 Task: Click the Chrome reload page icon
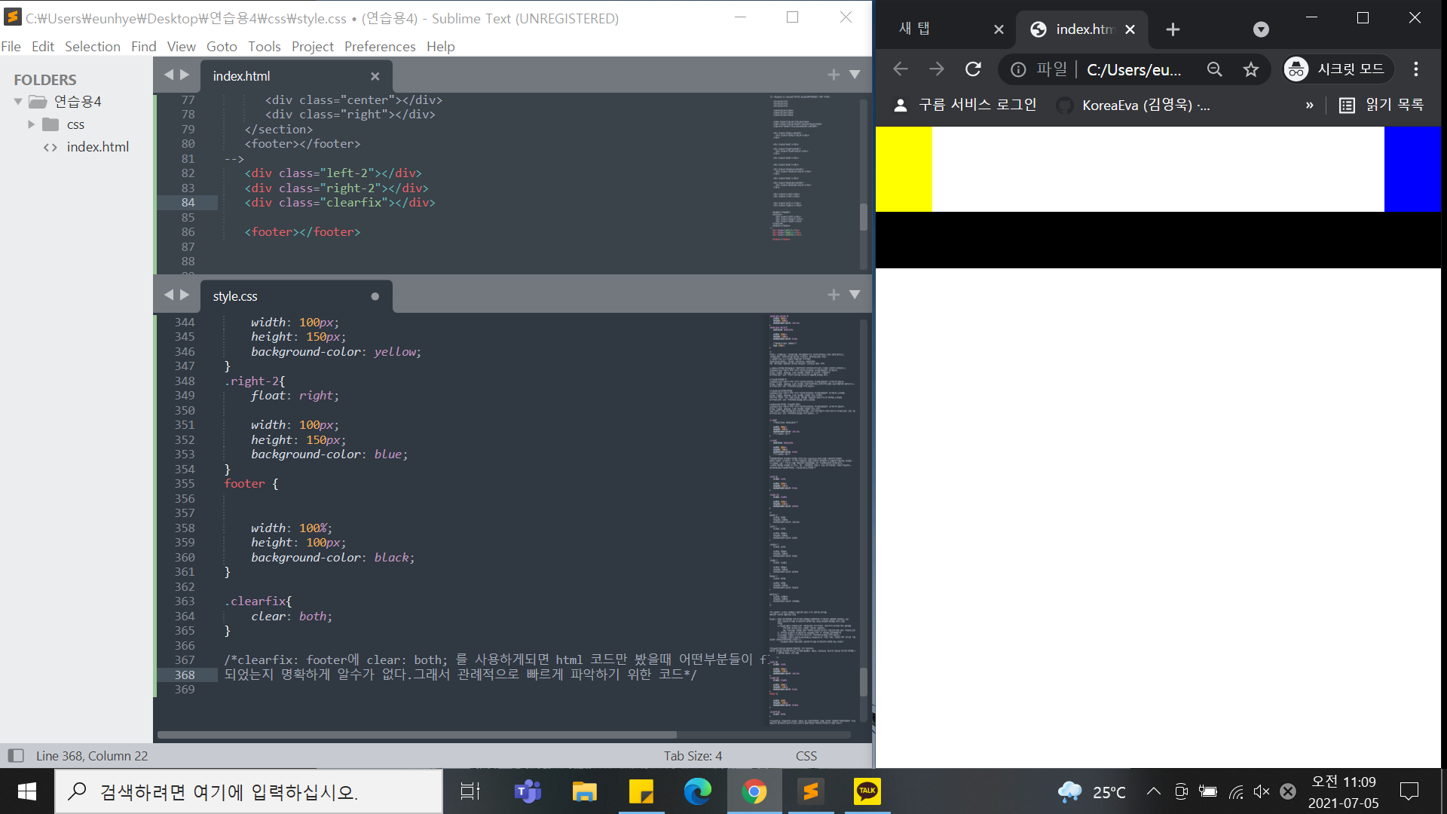pyautogui.click(x=973, y=69)
